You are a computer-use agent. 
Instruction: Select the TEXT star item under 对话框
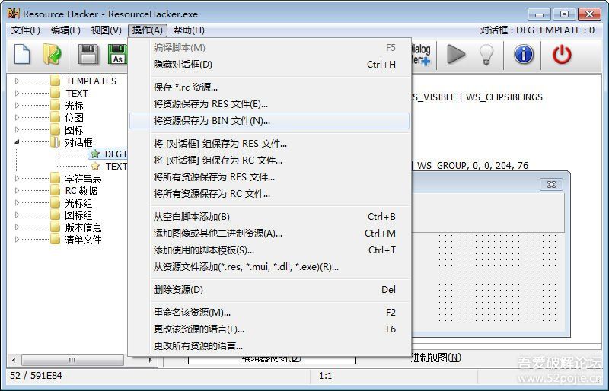109,167
